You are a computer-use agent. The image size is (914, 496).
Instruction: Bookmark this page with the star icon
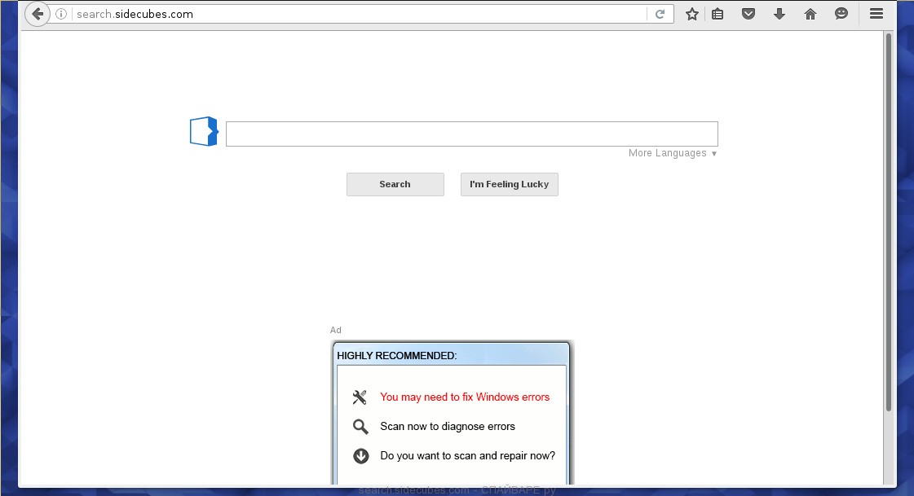692,14
